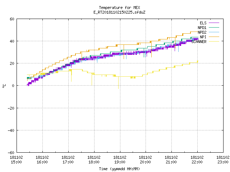Click the y-axis label 20

click(x=12, y=63)
